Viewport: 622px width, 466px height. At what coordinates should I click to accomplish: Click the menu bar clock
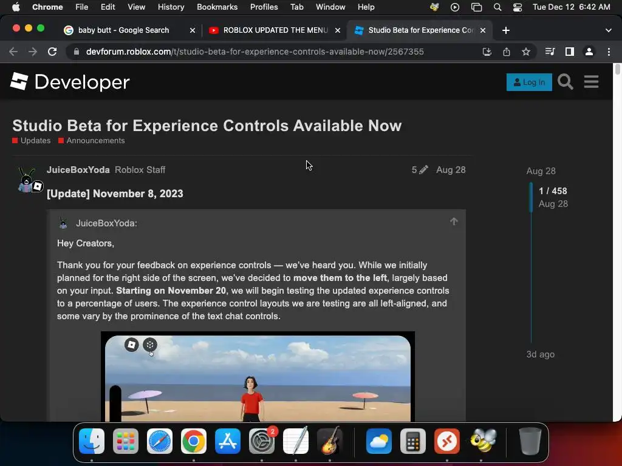coord(571,7)
